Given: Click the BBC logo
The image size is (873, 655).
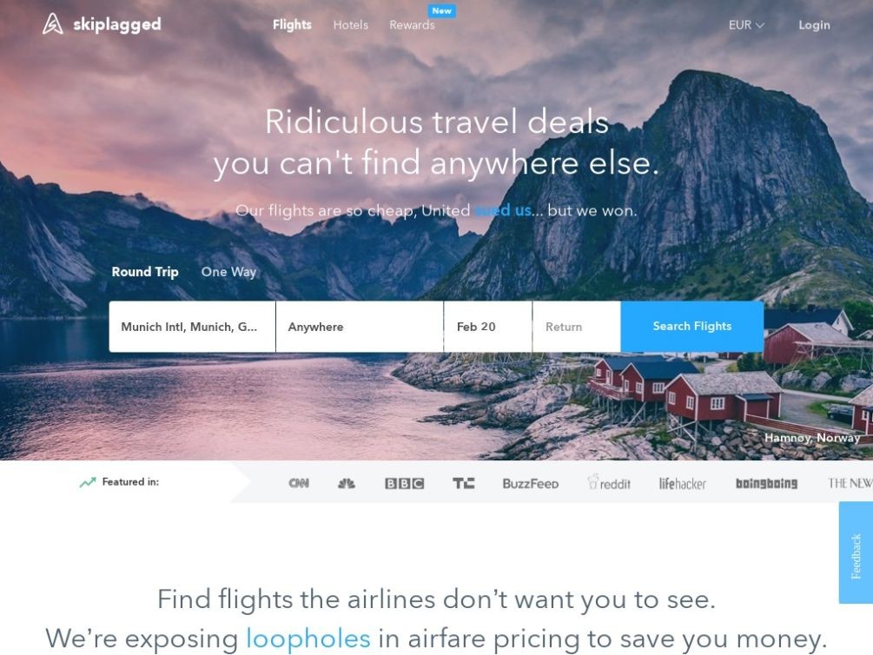Looking at the screenshot, I should (x=404, y=484).
